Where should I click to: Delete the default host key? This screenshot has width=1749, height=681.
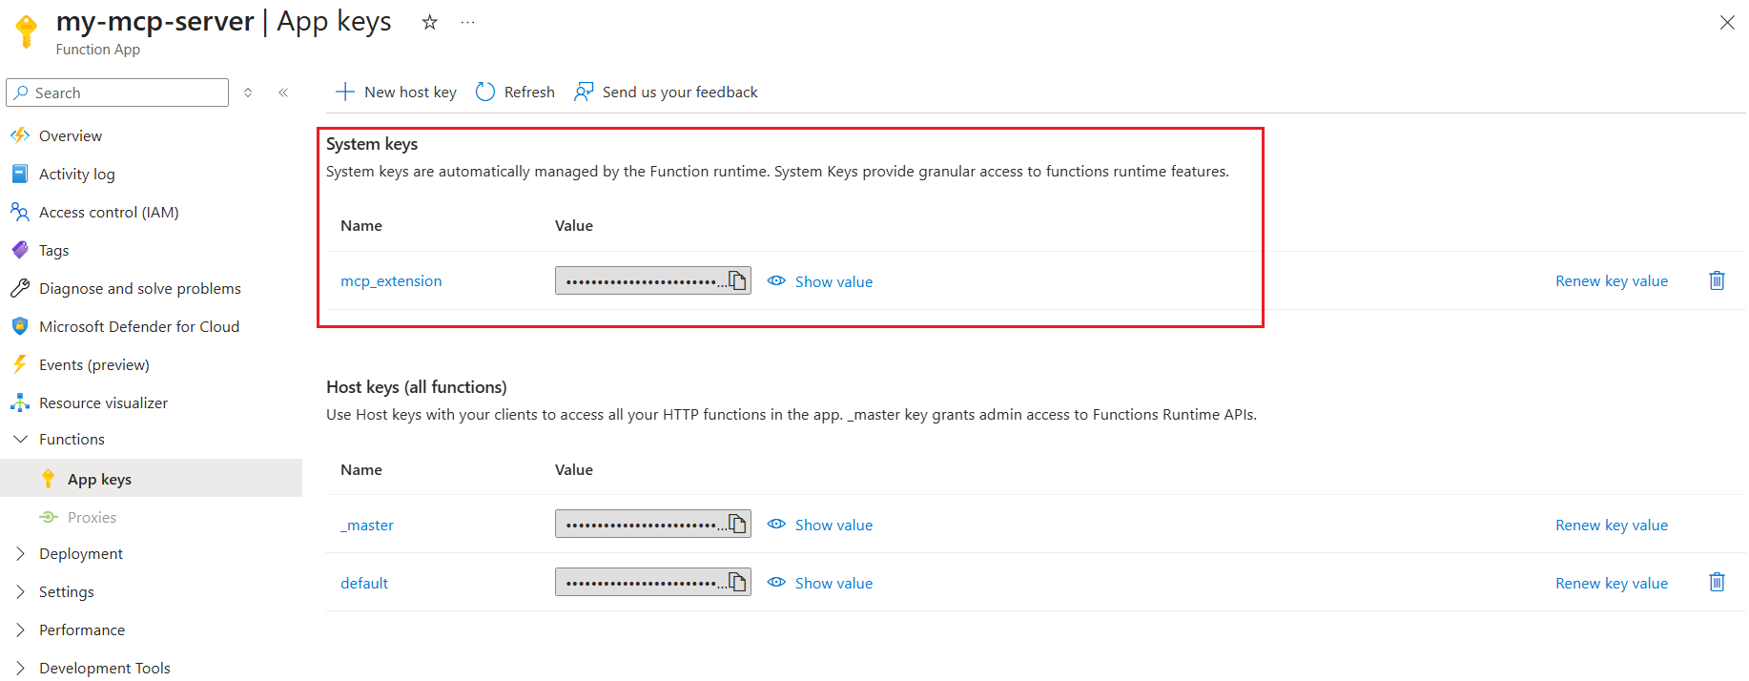click(1717, 582)
